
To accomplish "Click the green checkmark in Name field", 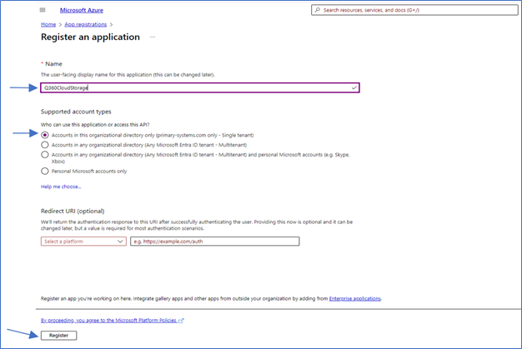I will coord(354,87).
